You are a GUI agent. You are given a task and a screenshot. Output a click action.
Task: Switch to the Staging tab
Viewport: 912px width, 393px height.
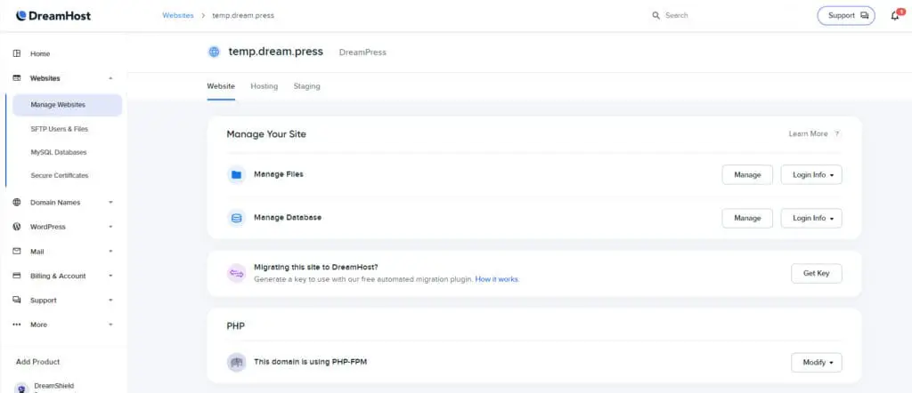coord(306,86)
